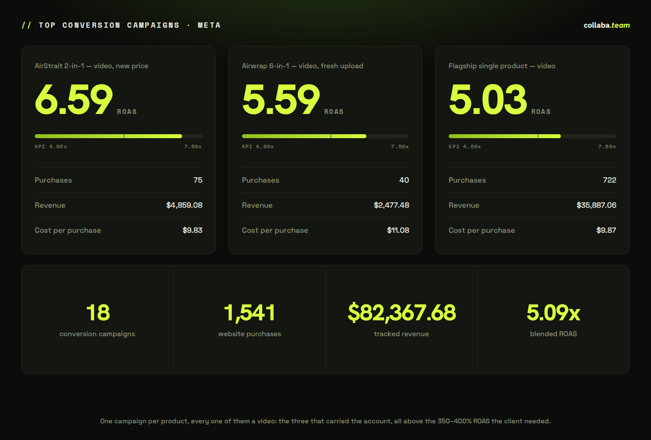This screenshot has height=440, width=651.
Task: Click the 6.59 ROAS value
Action: (x=74, y=99)
